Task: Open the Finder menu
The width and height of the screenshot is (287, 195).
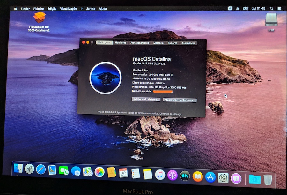Action: click(x=25, y=9)
